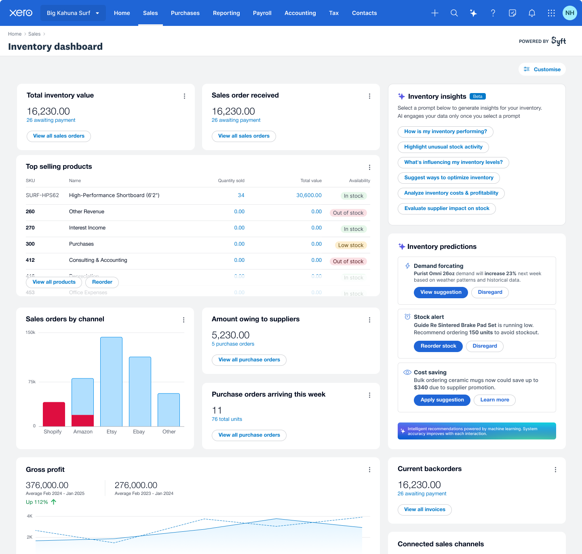Open the Home menu
Screen dimensions: 582x554
(122, 13)
